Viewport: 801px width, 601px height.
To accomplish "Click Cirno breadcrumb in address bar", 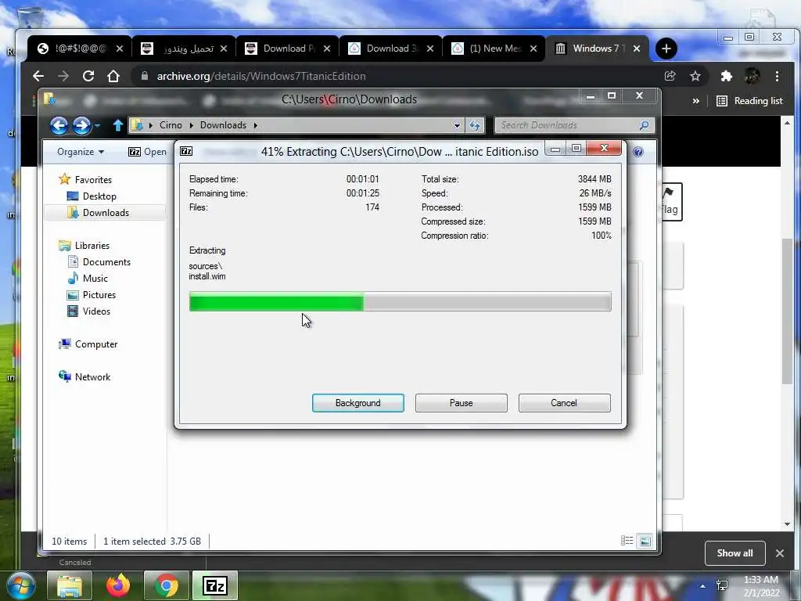I will (171, 125).
